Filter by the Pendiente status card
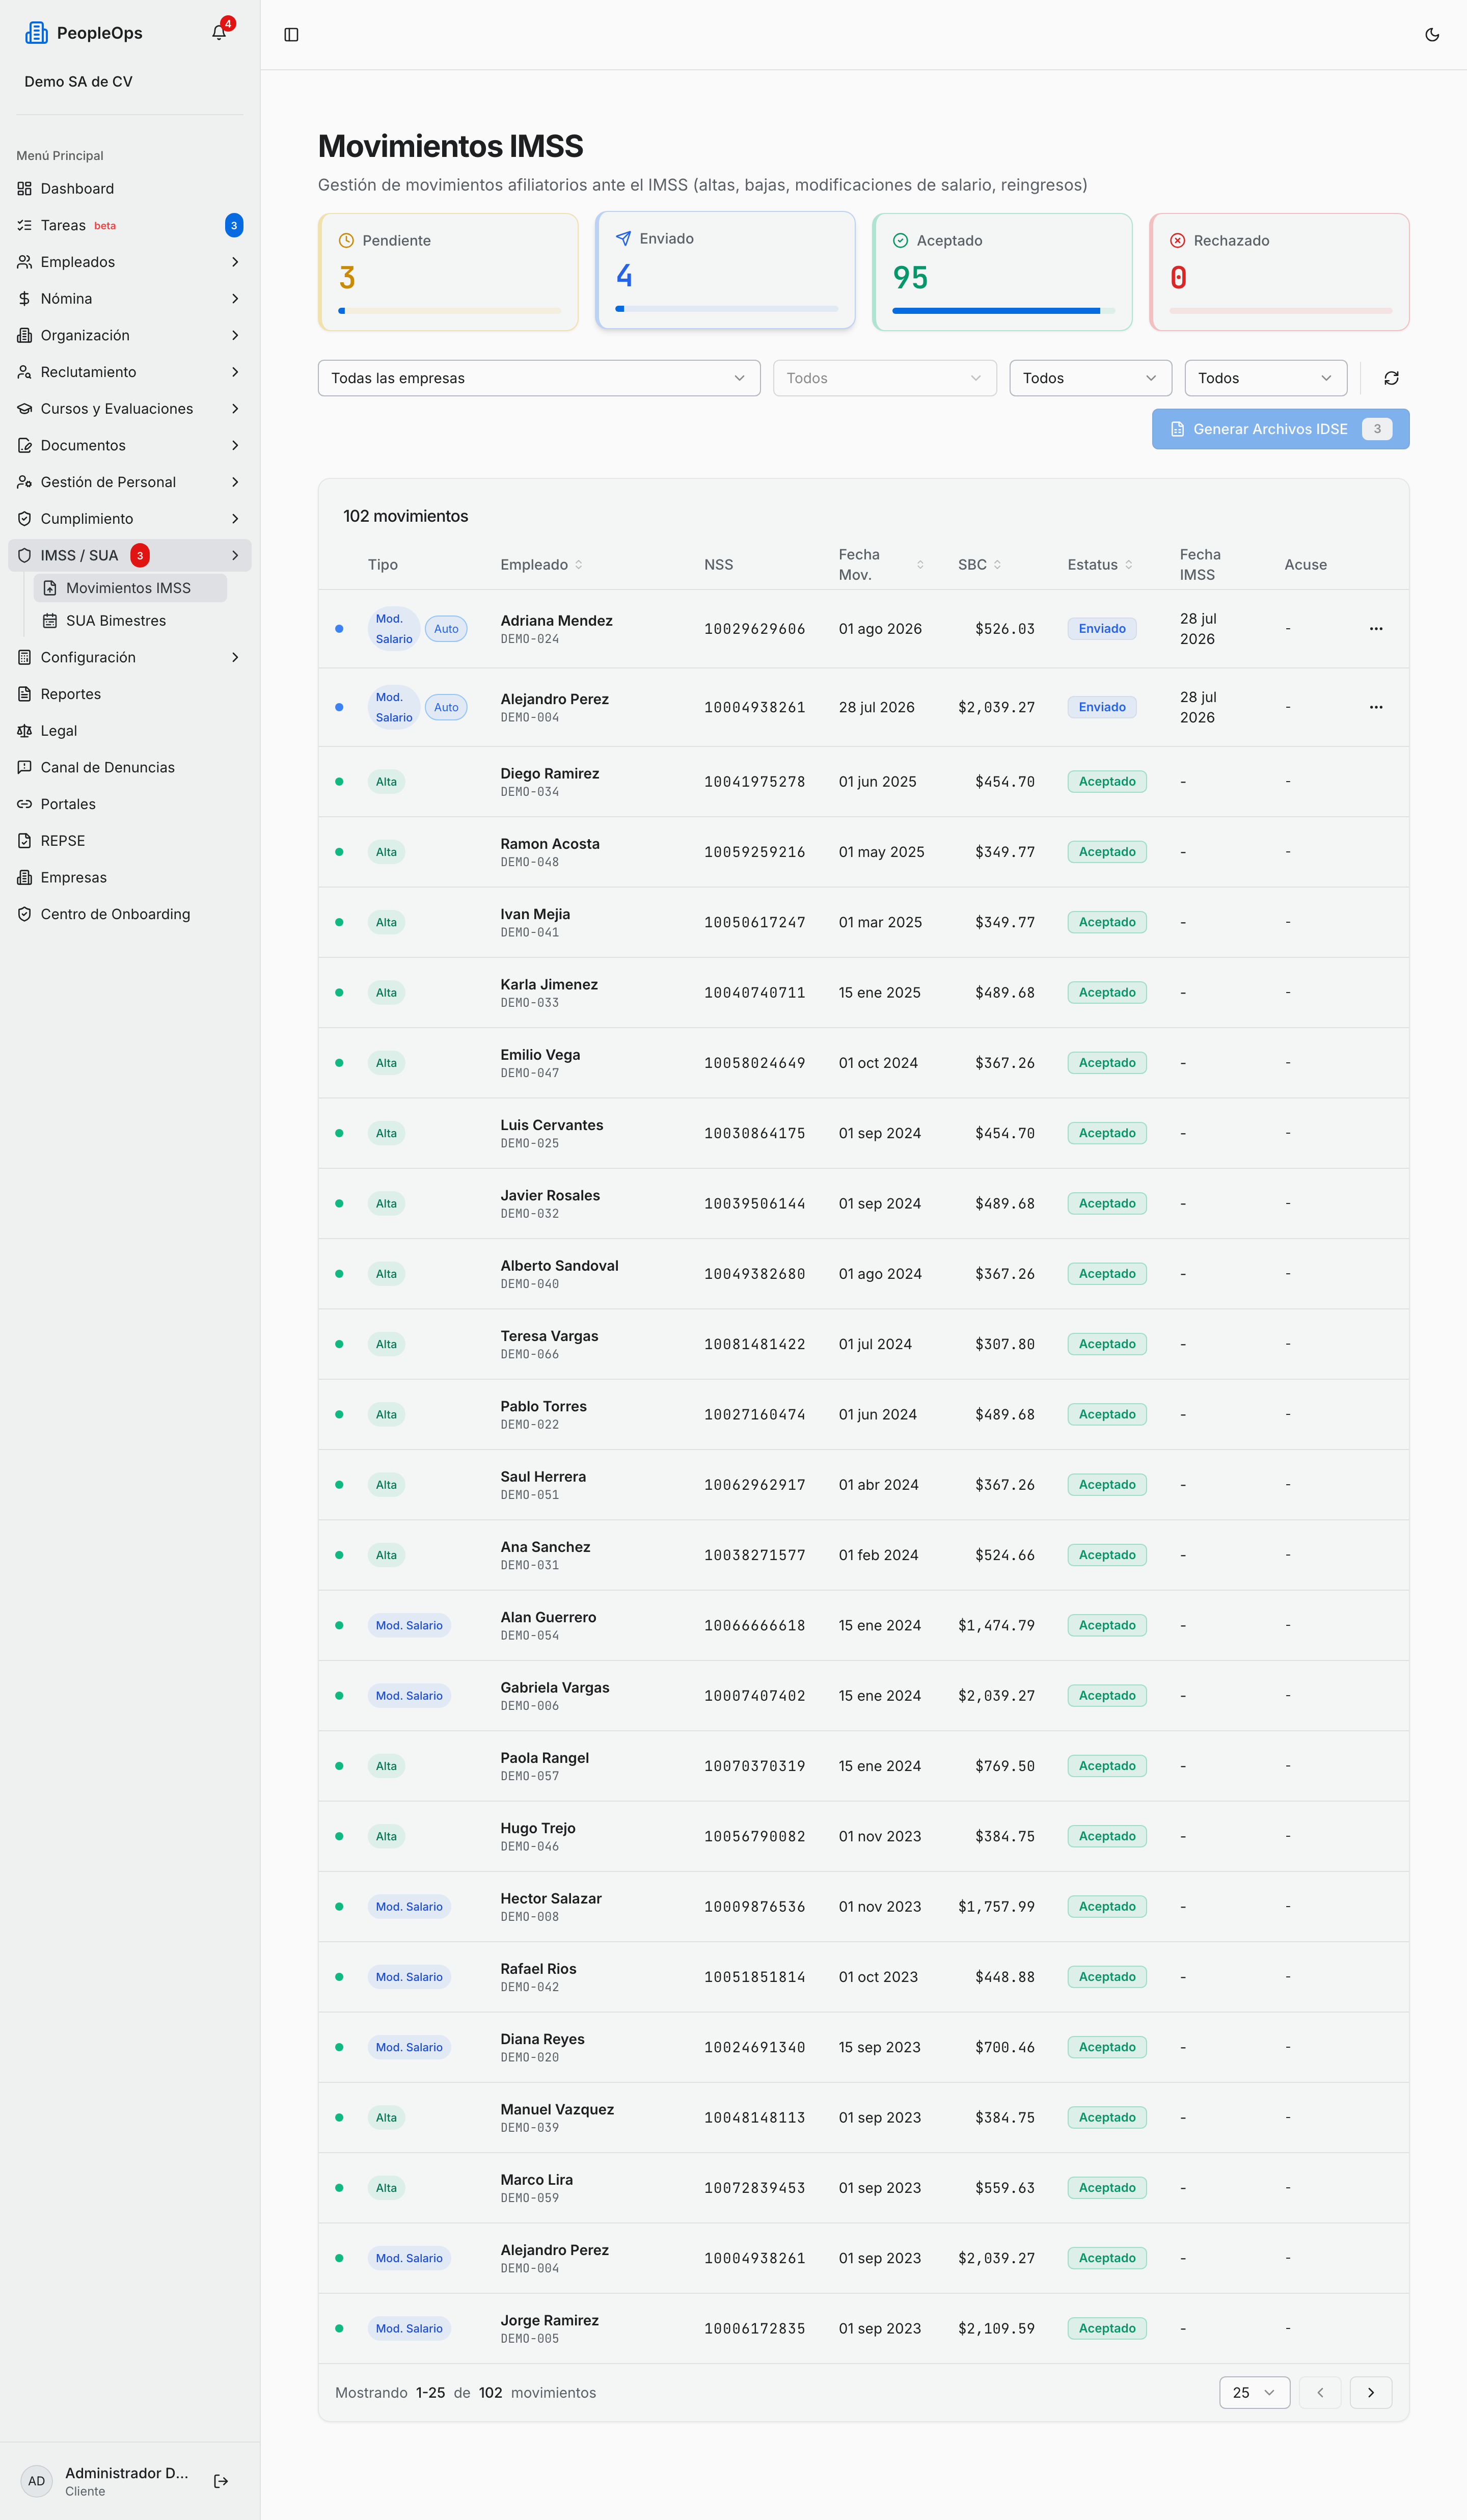1467x2520 pixels. 448,272
